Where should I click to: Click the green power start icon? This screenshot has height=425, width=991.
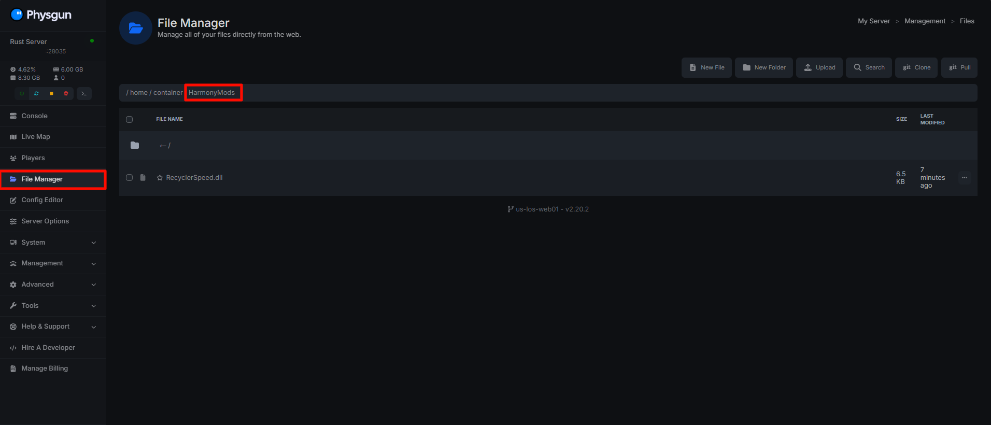pyautogui.click(x=22, y=93)
